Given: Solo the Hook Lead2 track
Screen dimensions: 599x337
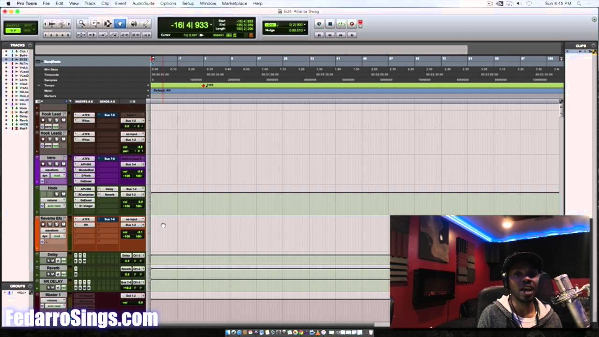Looking at the screenshot, I should (x=57, y=139).
